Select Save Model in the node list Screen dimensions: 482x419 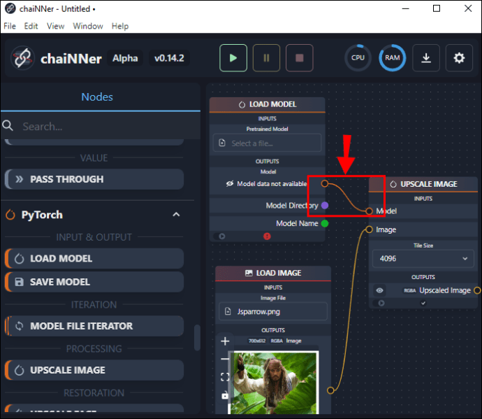pos(94,282)
